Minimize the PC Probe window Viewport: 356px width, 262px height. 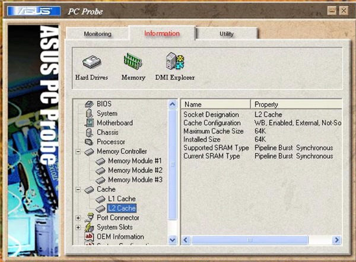pyautogui.click(x=332, y=11)
